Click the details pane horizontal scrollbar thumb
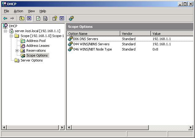 pos(110,127)
